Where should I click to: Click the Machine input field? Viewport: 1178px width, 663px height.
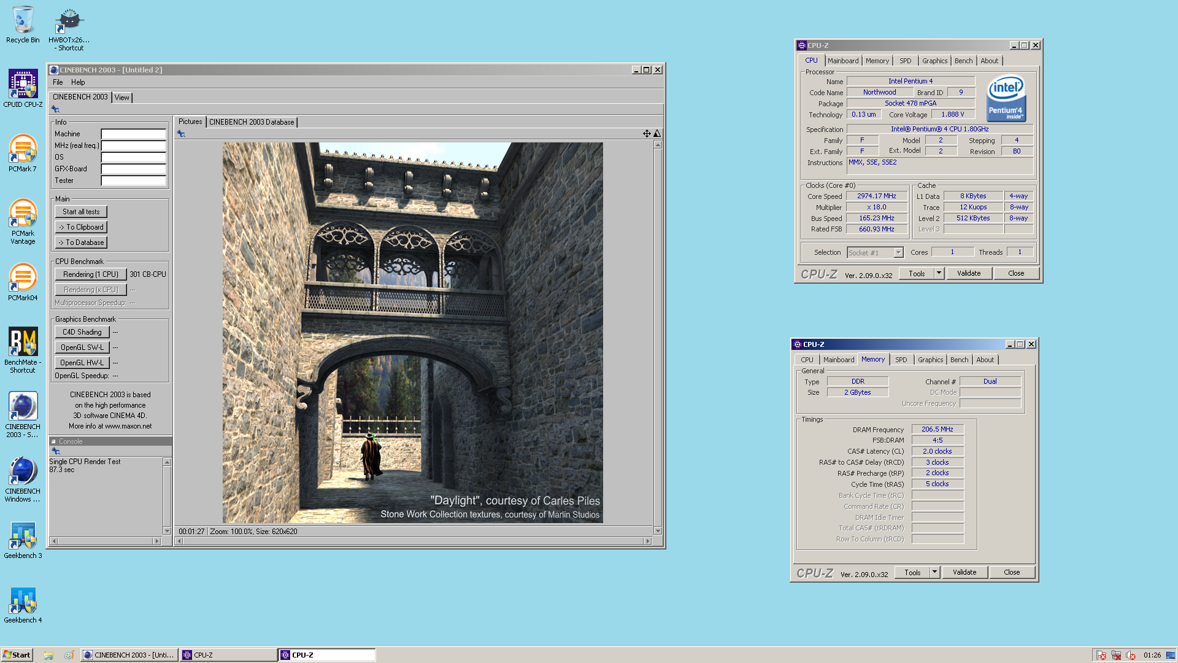(134, 134)
